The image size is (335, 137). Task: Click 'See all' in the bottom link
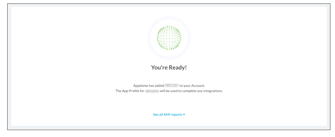(158, 114)
